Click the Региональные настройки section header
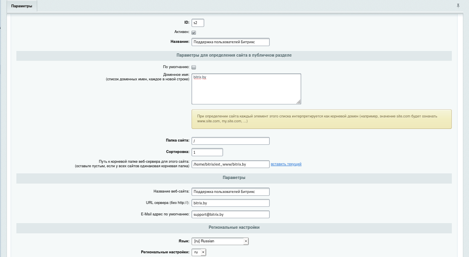469x257 pixels. point(234,228)
